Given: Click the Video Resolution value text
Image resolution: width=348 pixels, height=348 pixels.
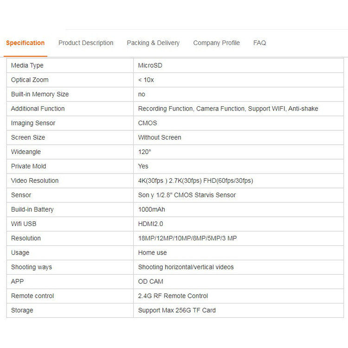Looking at the screenshot, I should click(195, 180).
